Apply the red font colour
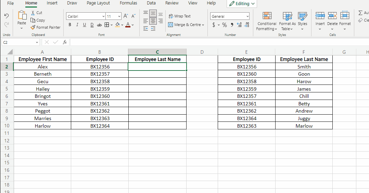 [x=128, y=25]
